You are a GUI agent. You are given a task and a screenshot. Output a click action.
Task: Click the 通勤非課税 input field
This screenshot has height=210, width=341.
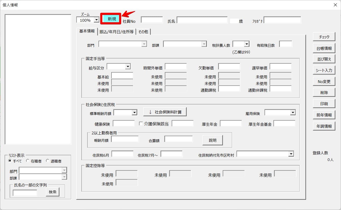(x=281, y=89)
